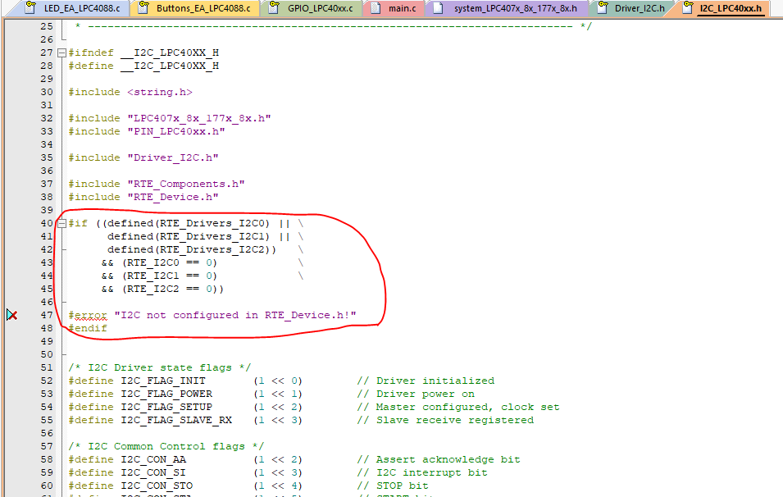Click the file icon on Driver_I2C.h tab

tap(603, 7)
